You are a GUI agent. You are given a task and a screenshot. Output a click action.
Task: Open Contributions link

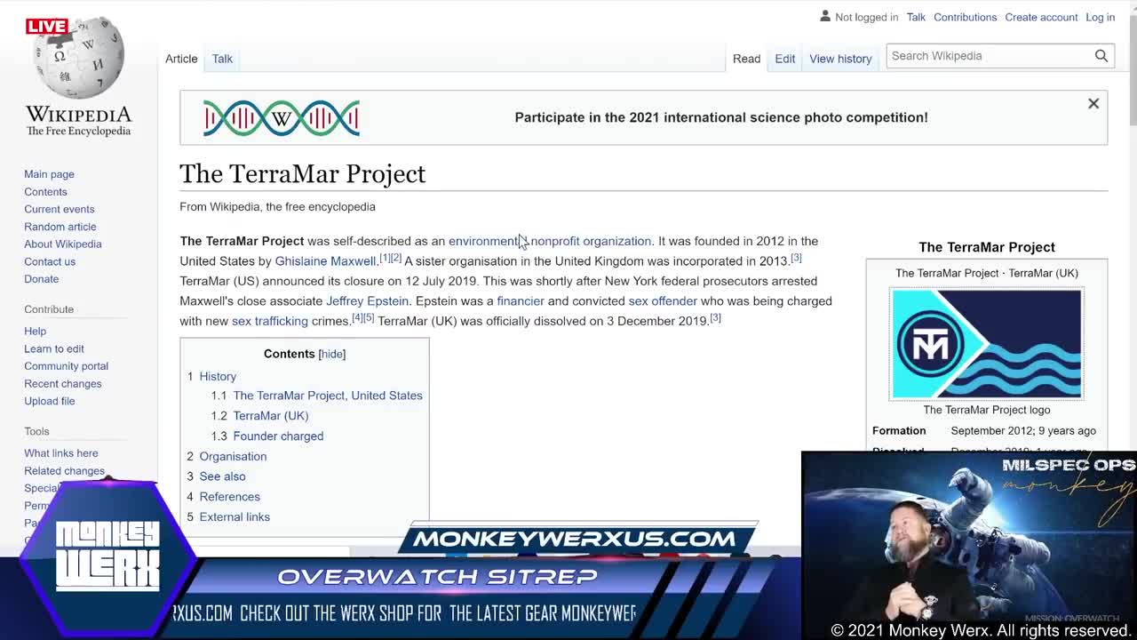pos(965,17)
